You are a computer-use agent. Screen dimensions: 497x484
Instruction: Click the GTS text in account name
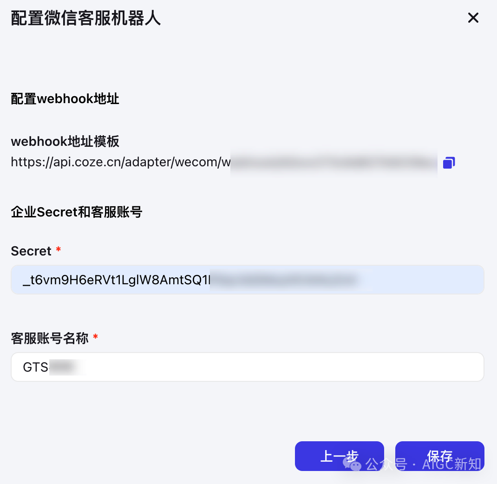(35, 367)
